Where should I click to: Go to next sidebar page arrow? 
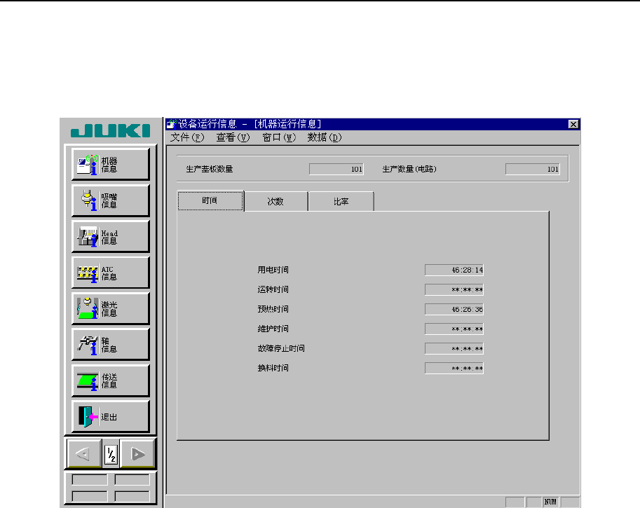pyautogui.click(x=138, y=453)
